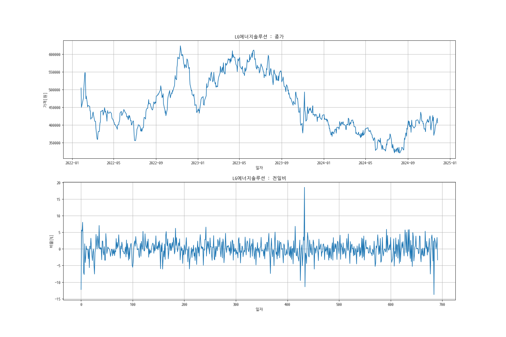The width and height of the screenshot is (506, 337).
Task: Click the 2022-05 date tick label
Action: [114, 163]
